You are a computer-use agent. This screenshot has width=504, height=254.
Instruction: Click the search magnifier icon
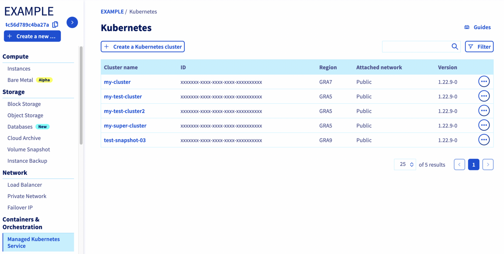click(x=454, y=46)
